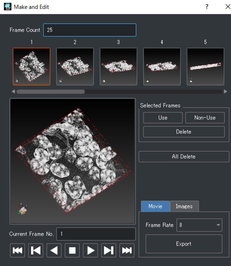Export the movie
Screen dimensions: 231x266
pyautogui.click(x=184, y=244)
